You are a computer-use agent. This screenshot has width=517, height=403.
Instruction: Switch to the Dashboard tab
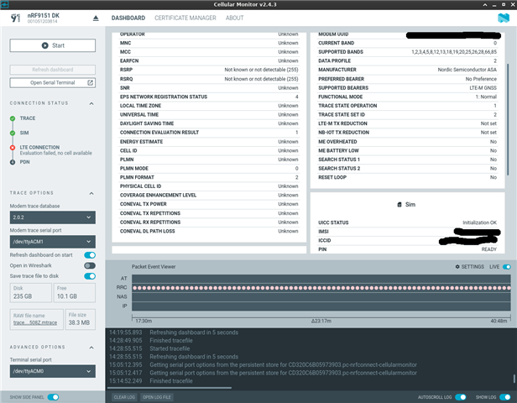click(128, 18)
